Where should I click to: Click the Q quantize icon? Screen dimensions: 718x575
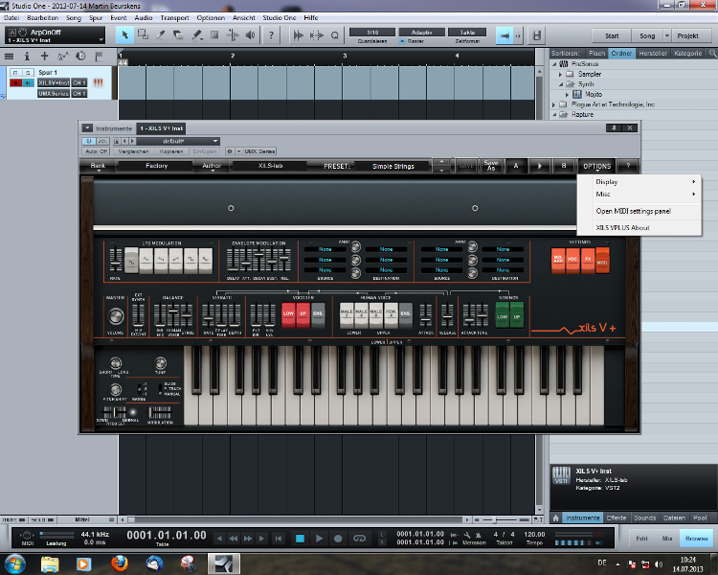[335, 35]
